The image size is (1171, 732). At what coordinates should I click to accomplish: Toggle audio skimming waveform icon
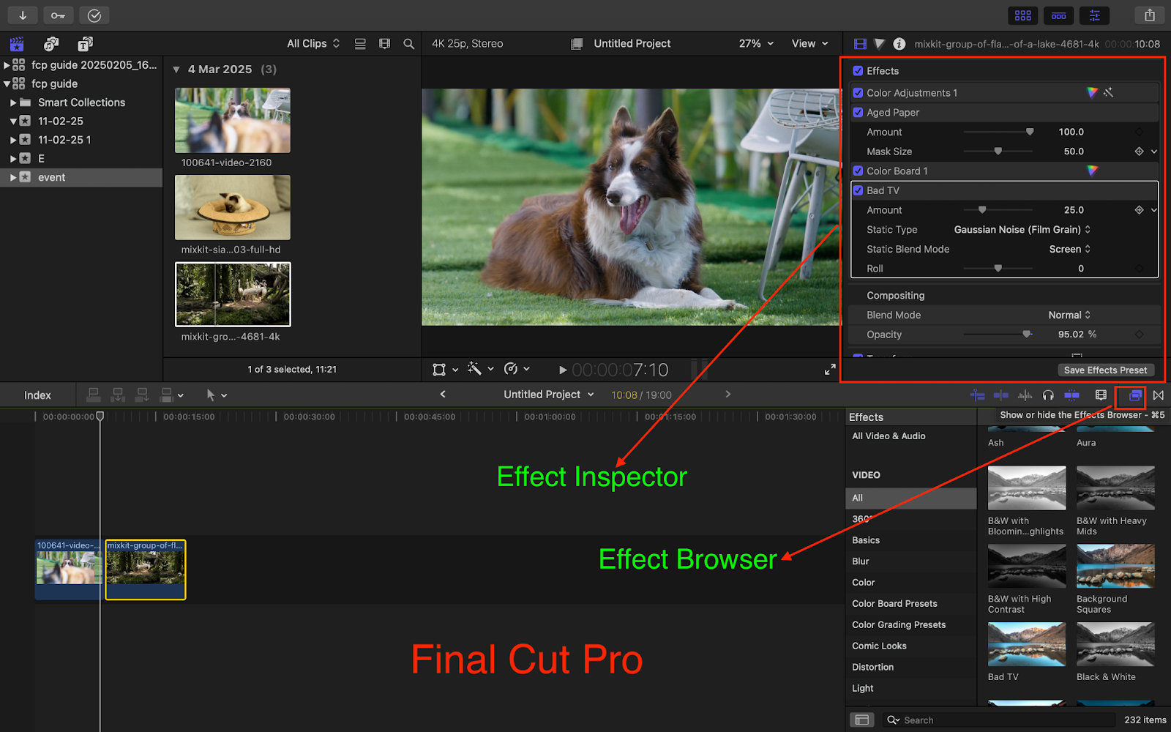1025,395
